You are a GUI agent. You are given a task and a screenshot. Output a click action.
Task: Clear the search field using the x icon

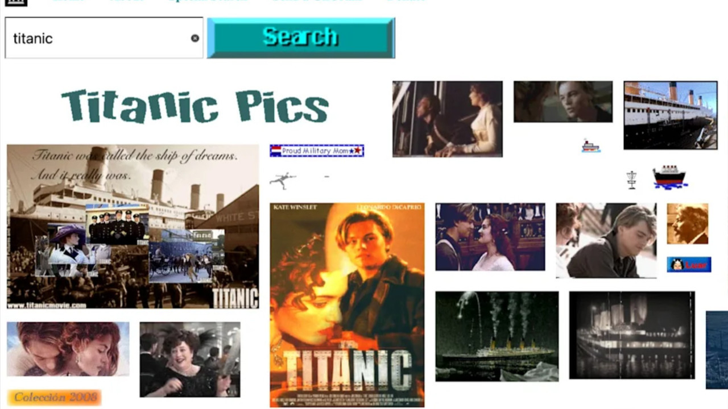[195, 38]
